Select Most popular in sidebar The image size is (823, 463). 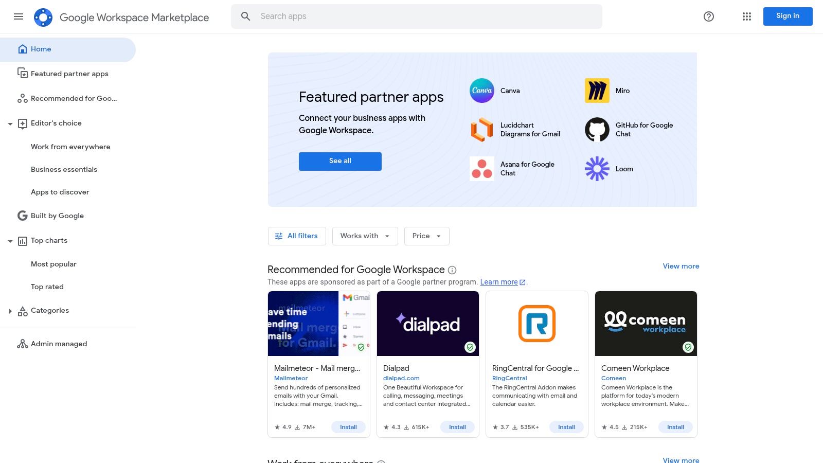pos(53,264)
